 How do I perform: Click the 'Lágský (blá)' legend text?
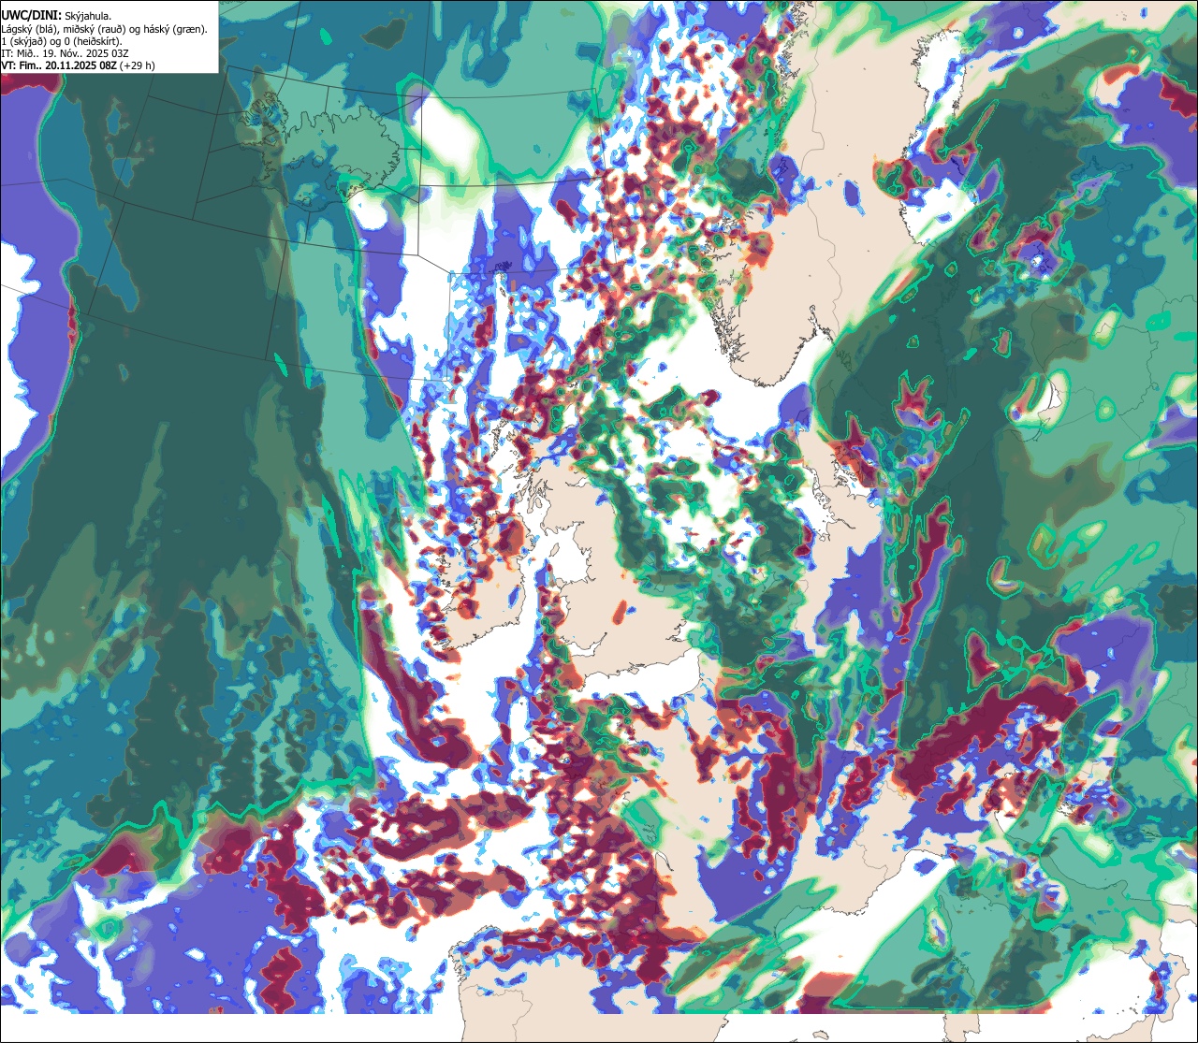coord(28,30)
